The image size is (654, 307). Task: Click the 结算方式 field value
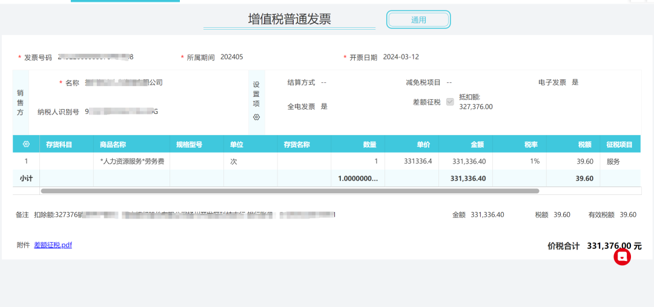tap(323, 82)
